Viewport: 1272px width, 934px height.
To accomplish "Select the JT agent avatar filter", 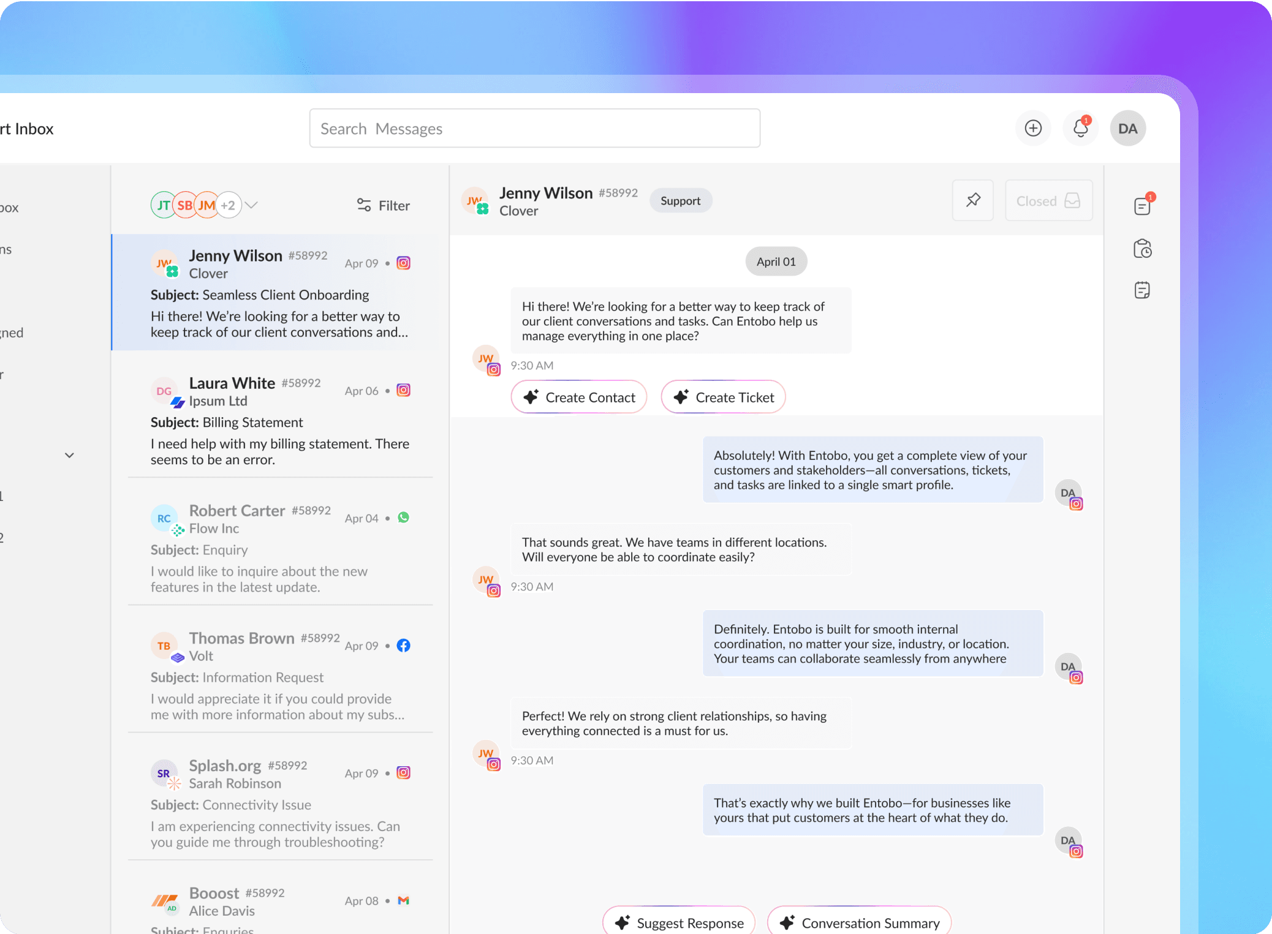I will tap(162, 205).
